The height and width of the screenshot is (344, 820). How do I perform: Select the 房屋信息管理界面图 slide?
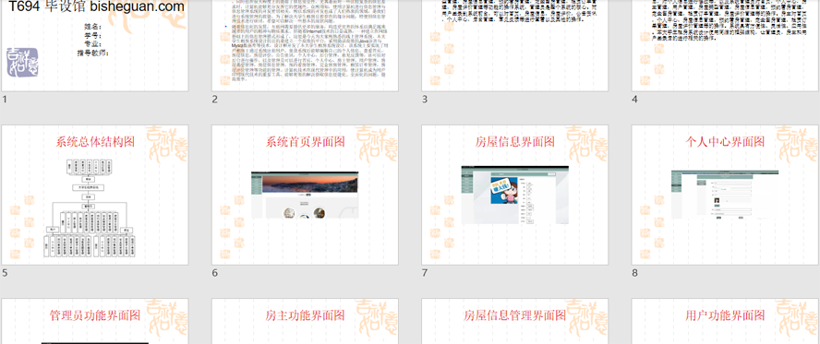[x=515, y=321]
